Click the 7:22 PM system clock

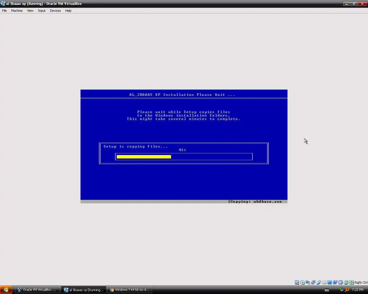click(358, 290)
